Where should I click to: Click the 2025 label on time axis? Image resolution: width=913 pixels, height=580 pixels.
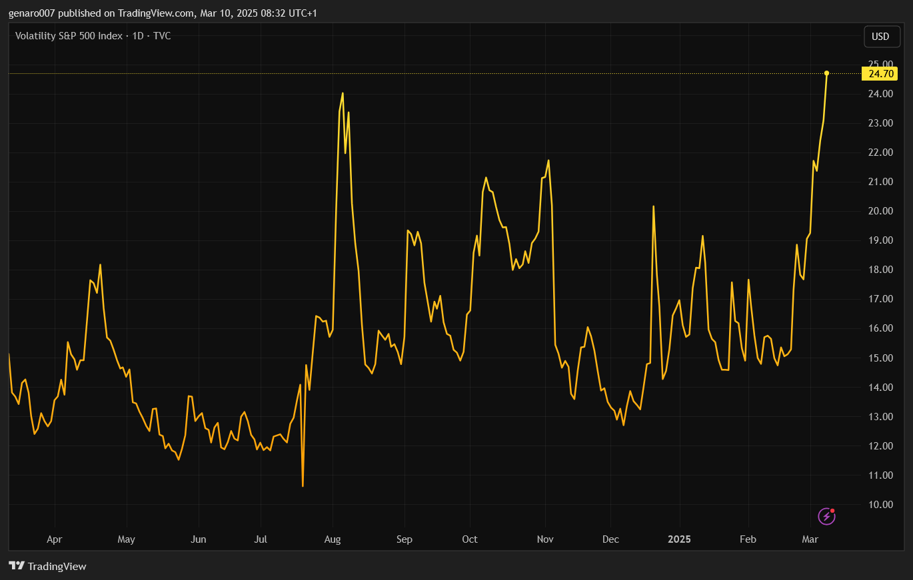[680, 539]
